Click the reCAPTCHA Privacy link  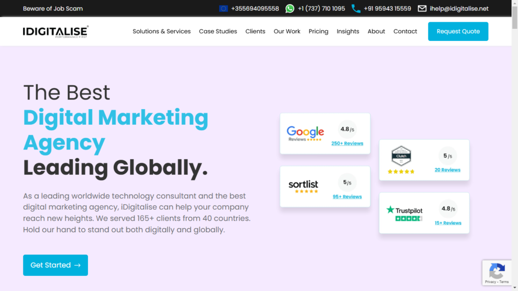(x=490, y=282)
